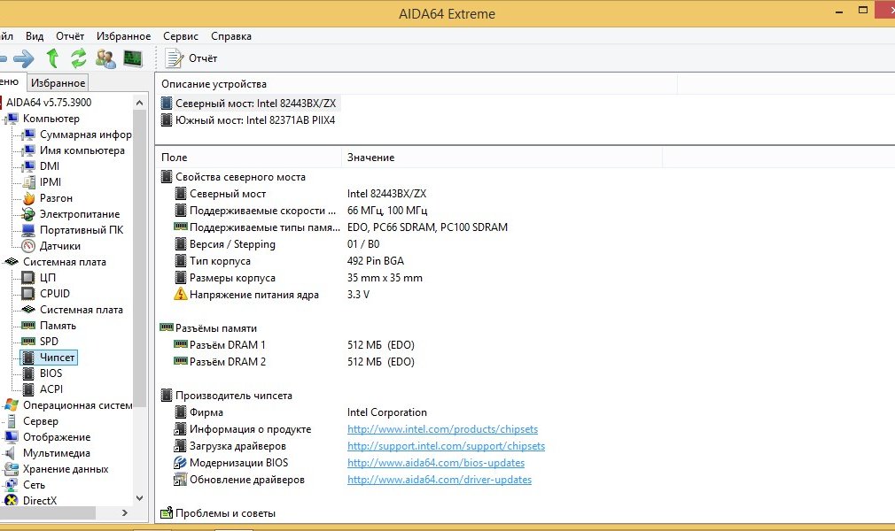Click the Операционная система Windows flag icon

(x=12, y=405)
